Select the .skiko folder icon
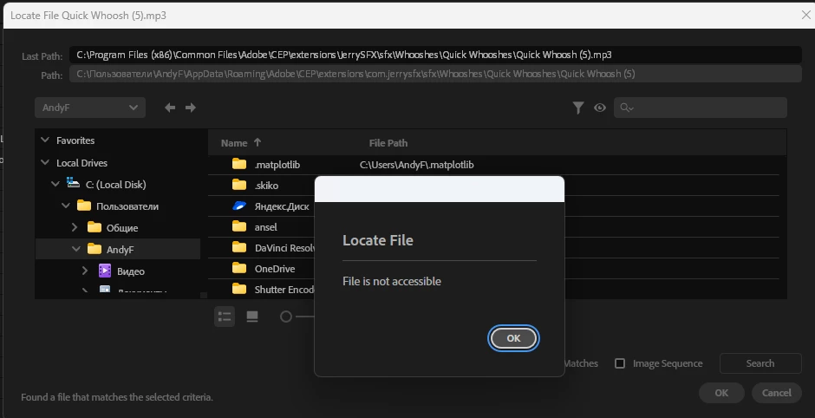 click(239, 185)
